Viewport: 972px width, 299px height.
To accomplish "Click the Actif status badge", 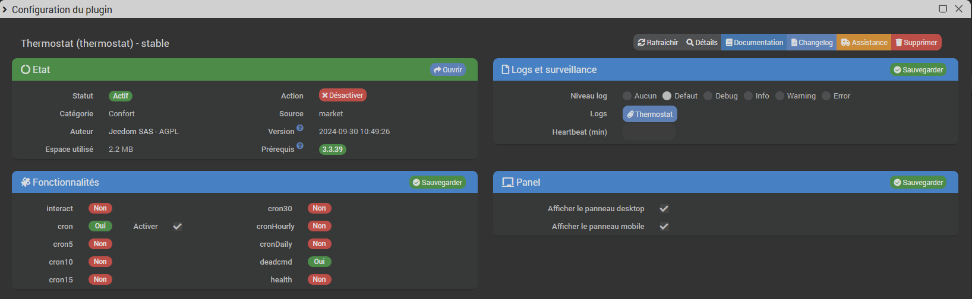I will [x=121, y=96].
